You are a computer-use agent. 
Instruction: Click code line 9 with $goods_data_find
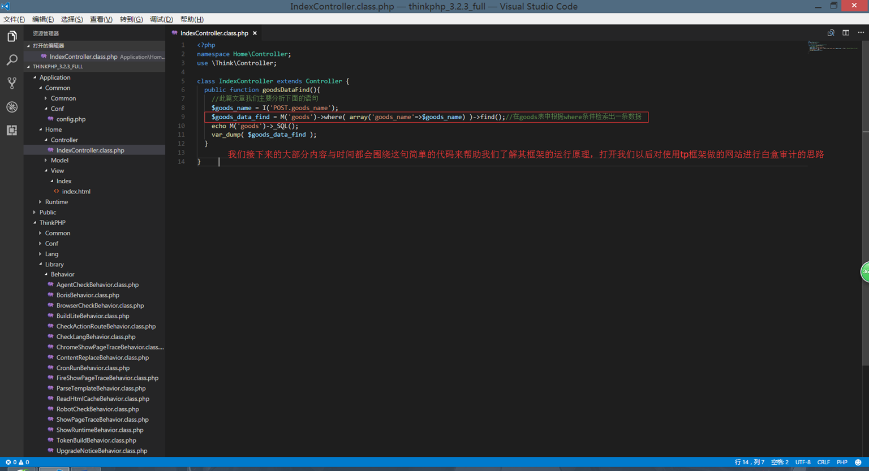tap(426, 117)
